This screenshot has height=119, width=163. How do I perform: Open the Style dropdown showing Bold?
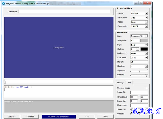click(139, 45)
